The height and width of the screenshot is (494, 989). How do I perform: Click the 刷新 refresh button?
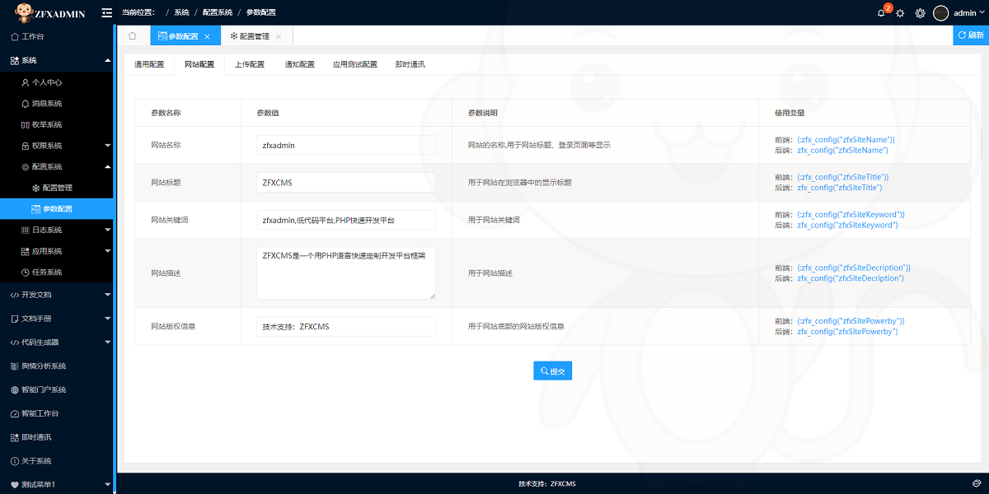[x=971, y=35]
